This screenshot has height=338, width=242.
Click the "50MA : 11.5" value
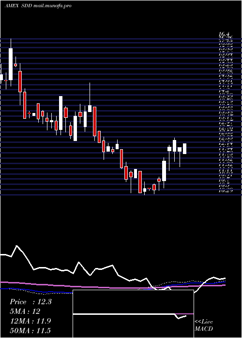click(30, 330)
